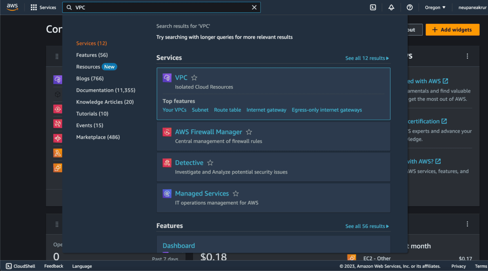Select the Features (56) category
The width and height of the screenshot is (488, 271).
(x=92, y=55)
